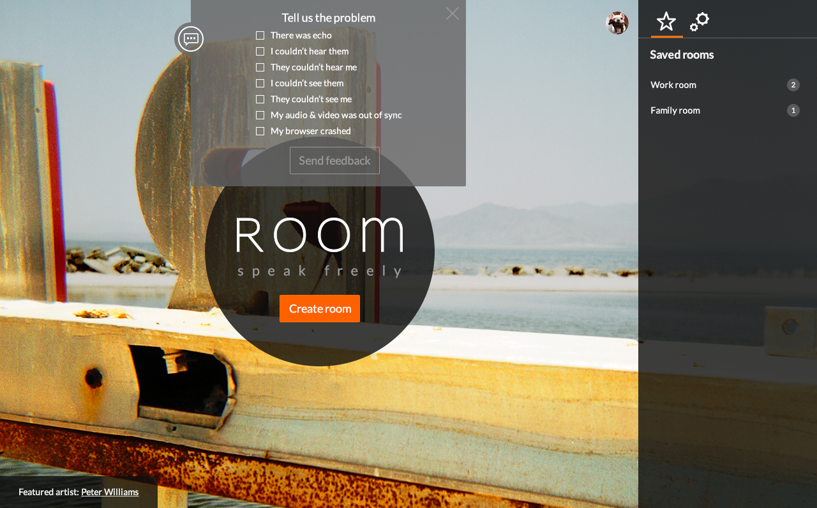This screenshot has height=508, width=817.
Task: Check They couldn't see me option
Action: click(260, 100)
